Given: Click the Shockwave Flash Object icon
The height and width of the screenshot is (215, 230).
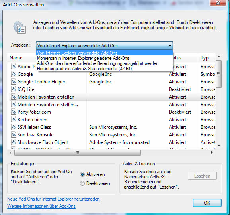Looking at the screenshot, I should pyautogui.click(x=14, y=142).
